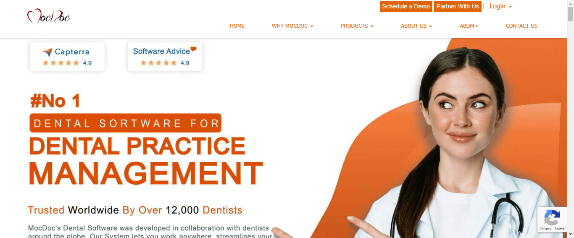Click the Software Advice star rating

[158, 63]
